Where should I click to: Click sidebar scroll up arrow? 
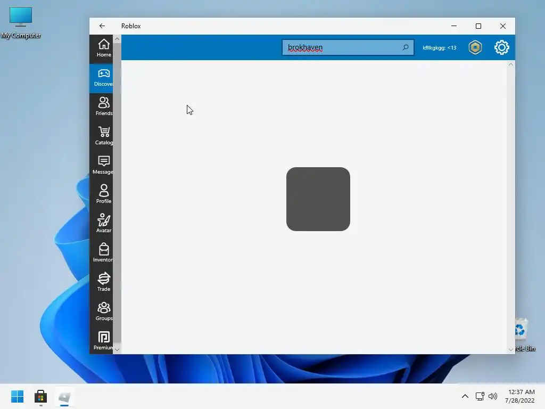[x=117, y=39]
